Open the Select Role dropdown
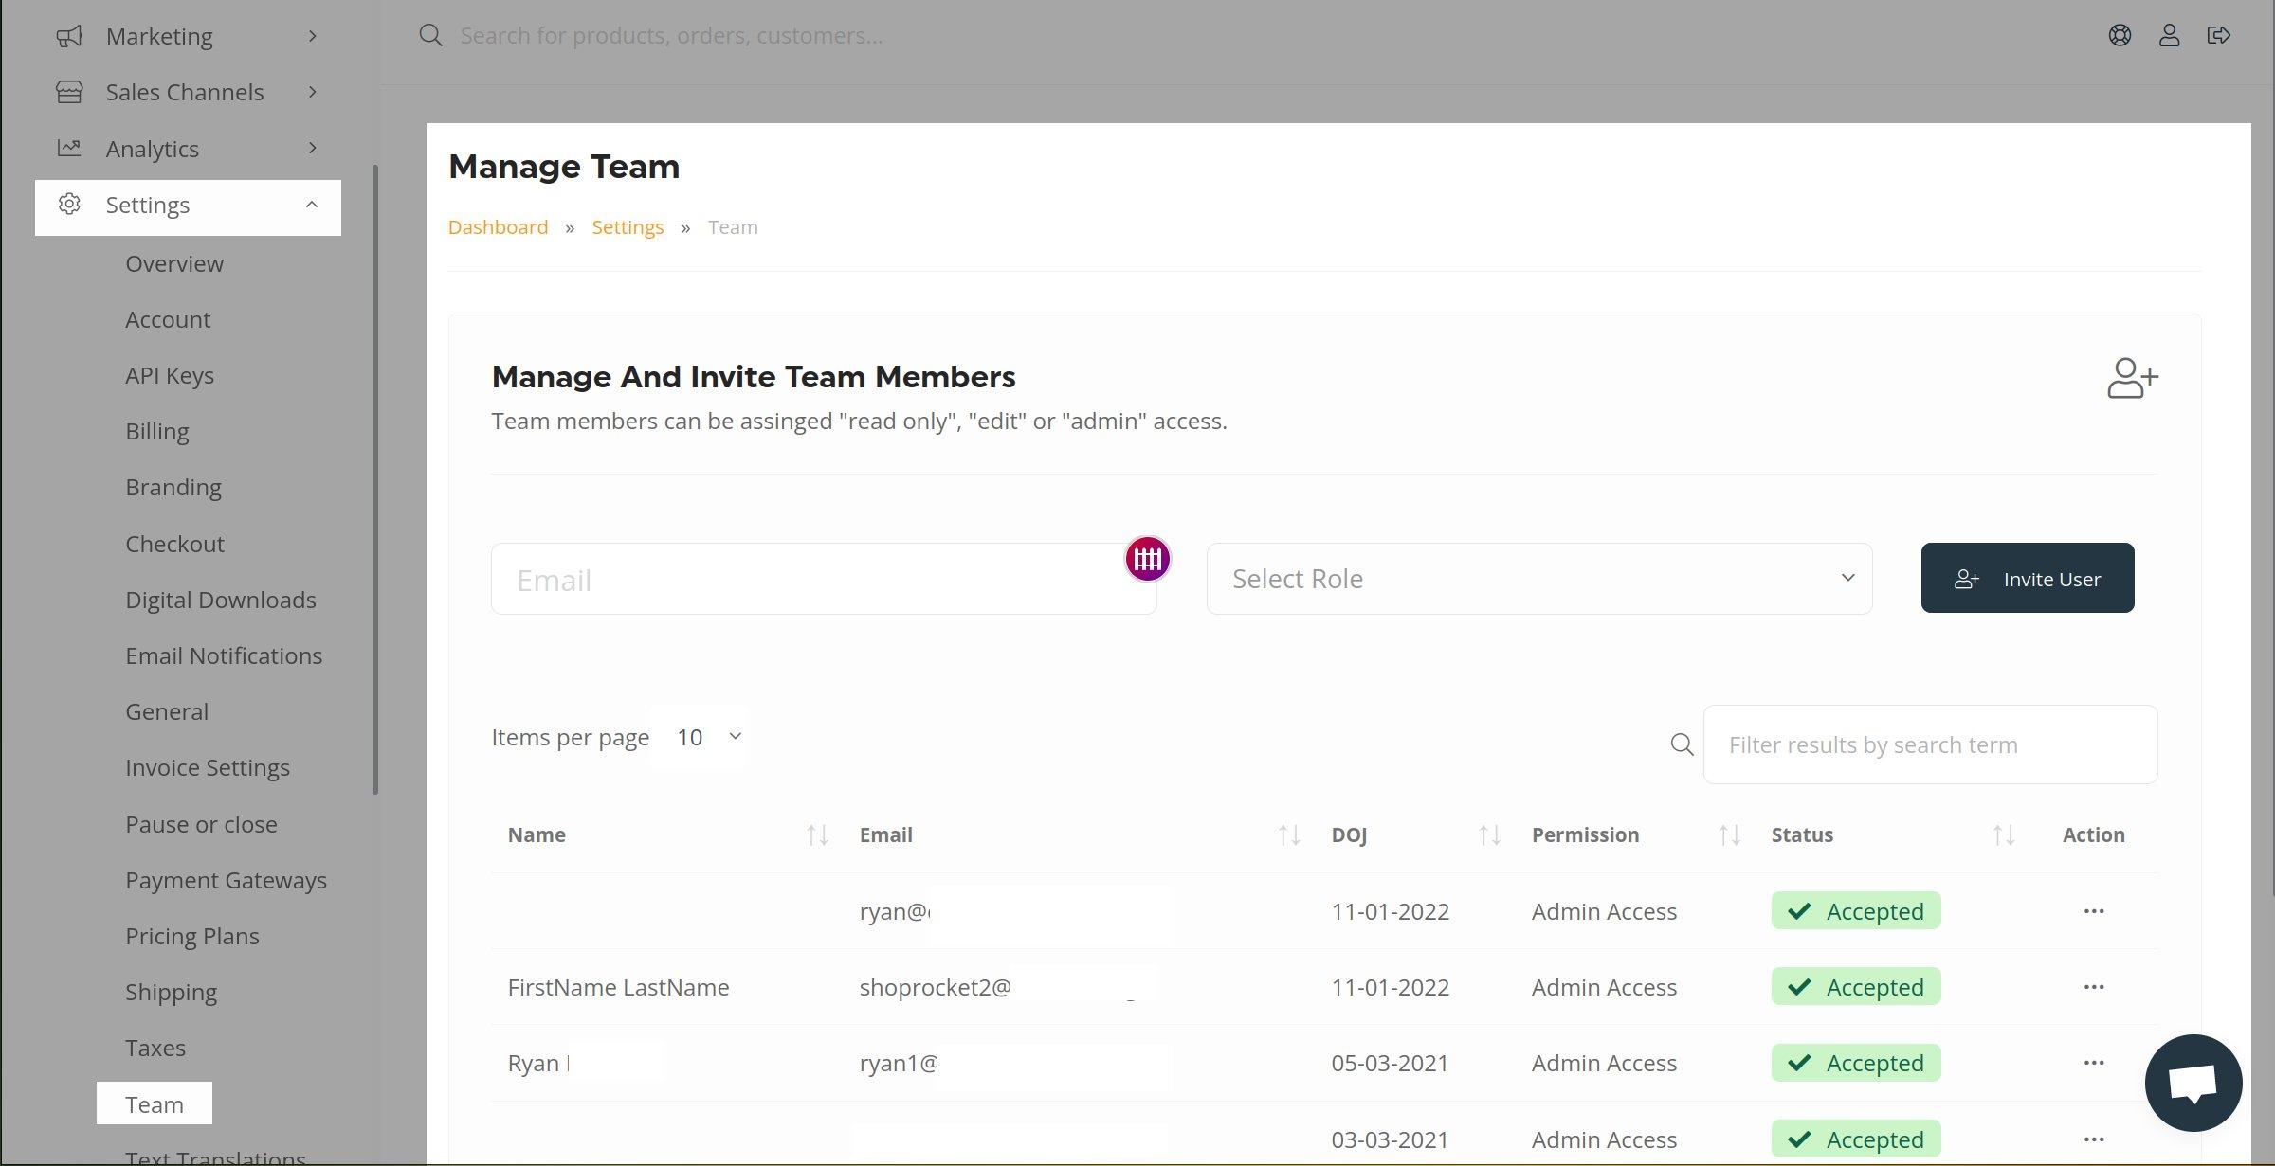2275x1166 pixels. (1539, 579)
